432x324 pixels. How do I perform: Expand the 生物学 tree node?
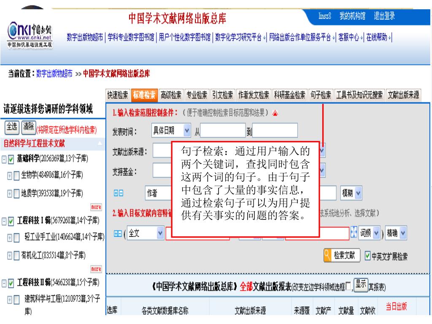pos(10,176)
